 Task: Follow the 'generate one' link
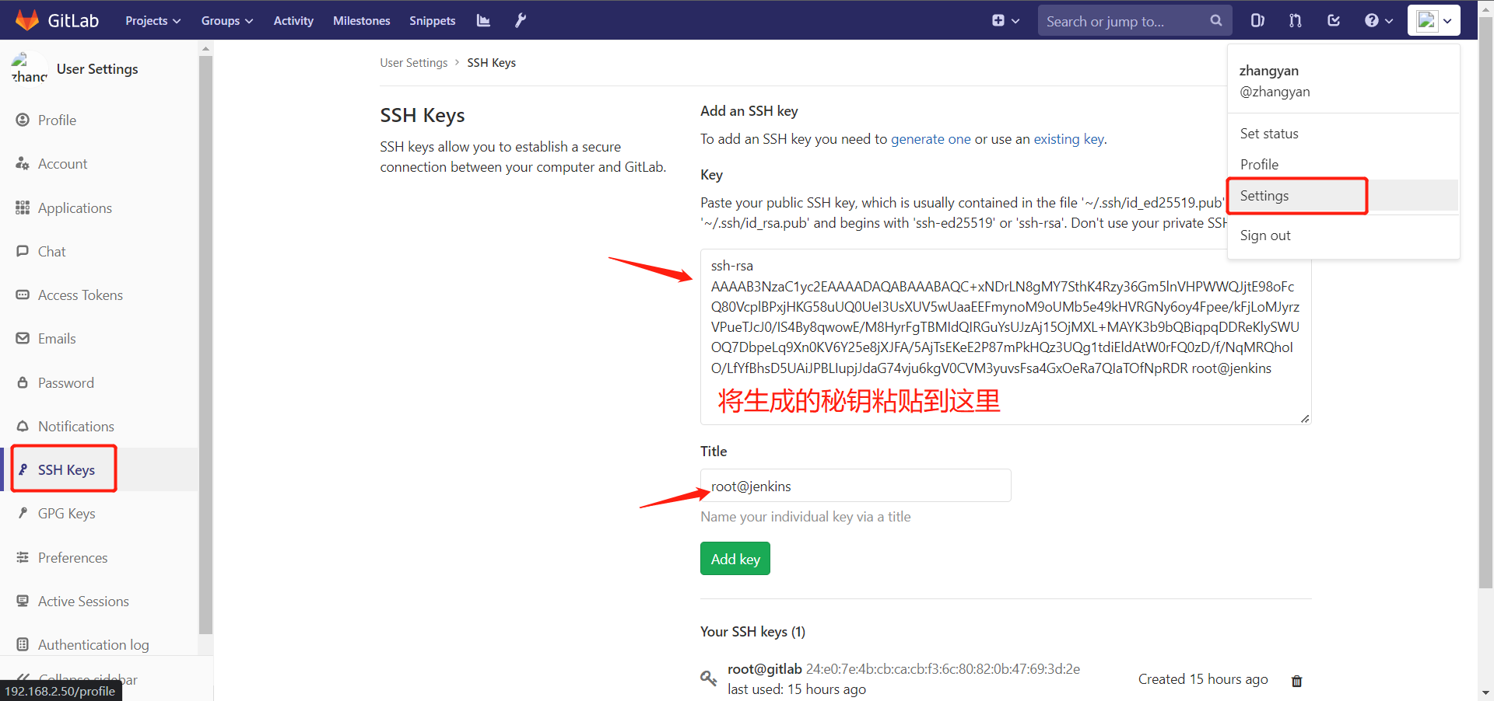click(930, 139)
